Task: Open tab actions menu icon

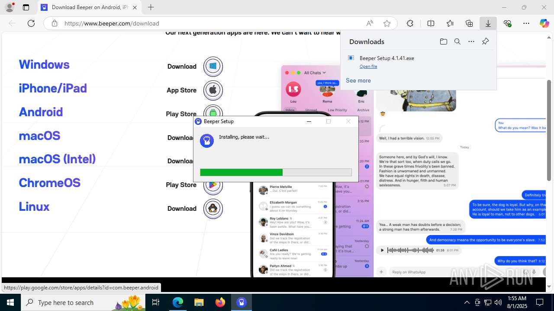Action: (x=26, y=7)
